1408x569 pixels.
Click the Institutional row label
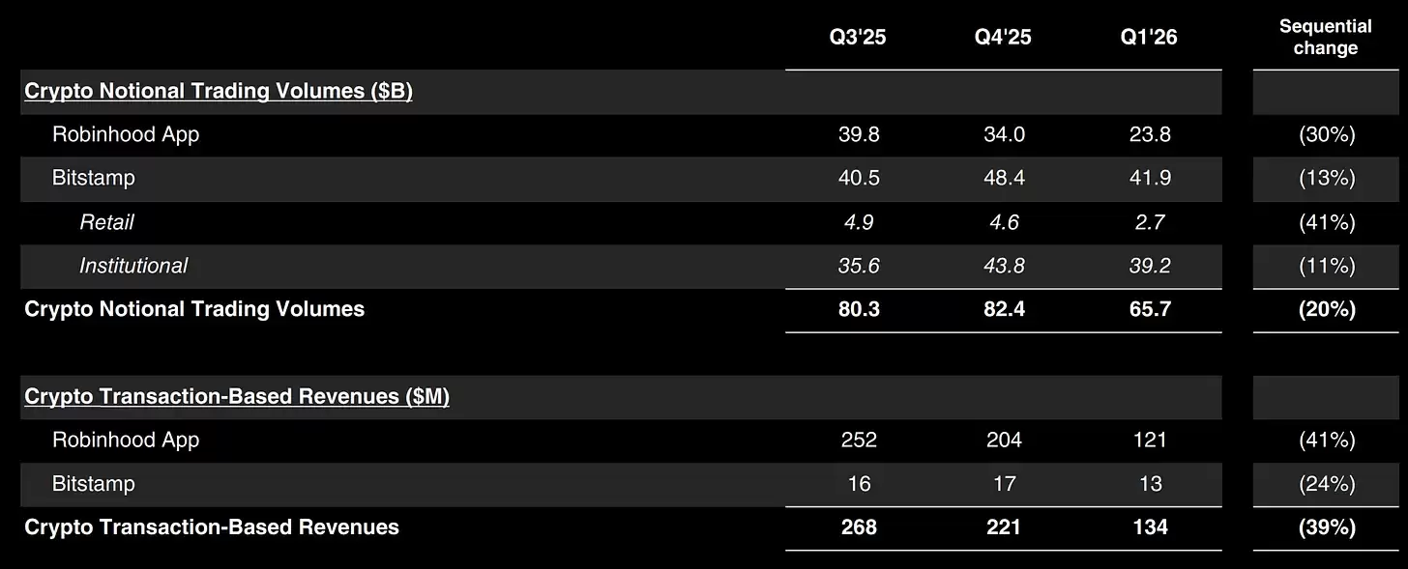pyautogui.click(x=133, y=266)
